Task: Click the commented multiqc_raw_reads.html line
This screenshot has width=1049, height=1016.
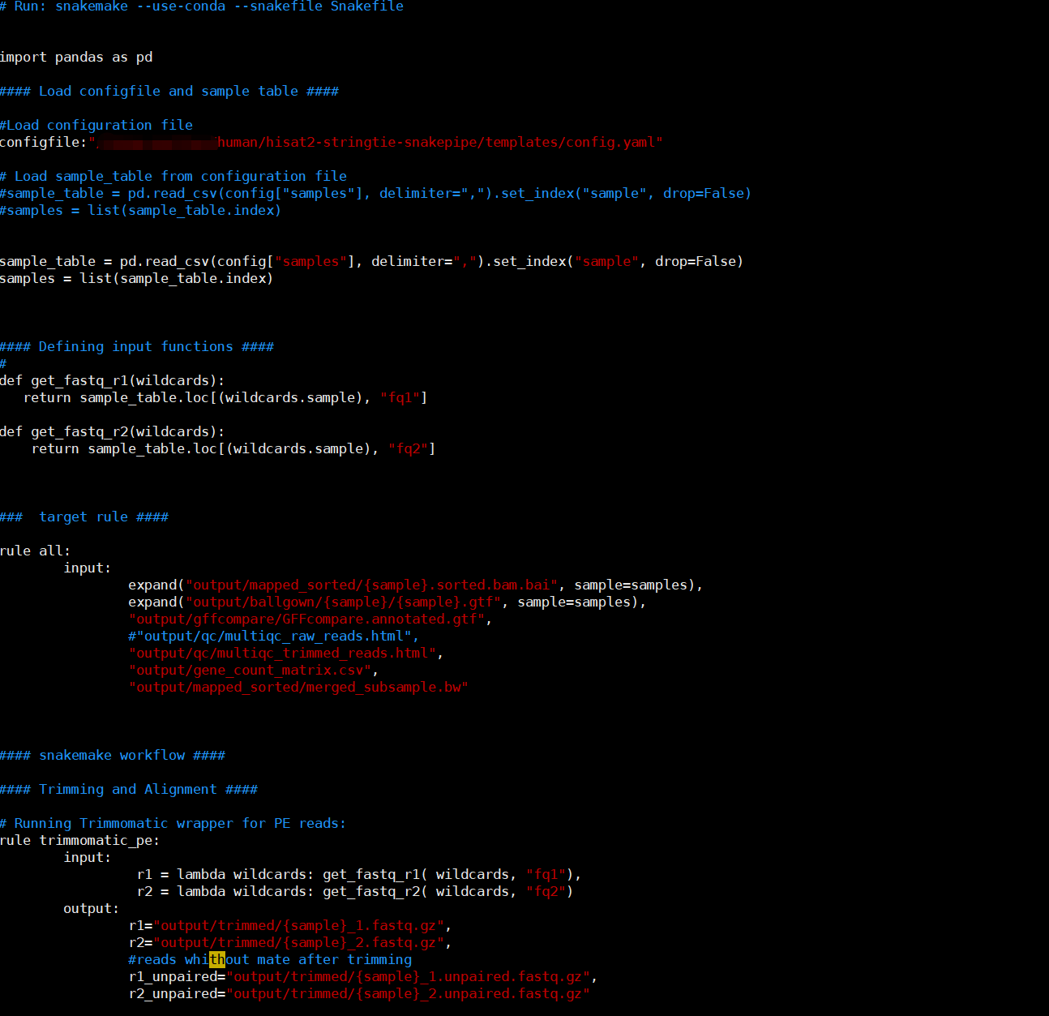Action: coord(272,636)
